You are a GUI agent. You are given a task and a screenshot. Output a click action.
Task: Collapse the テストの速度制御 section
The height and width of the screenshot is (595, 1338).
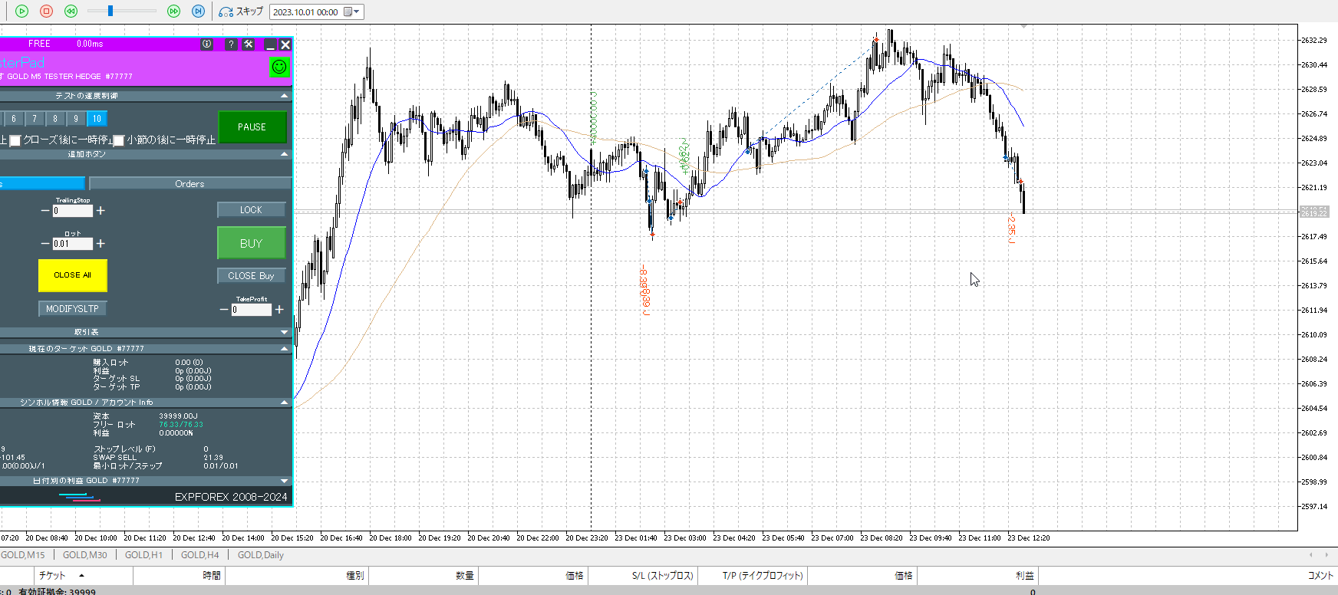pos(285,96)
